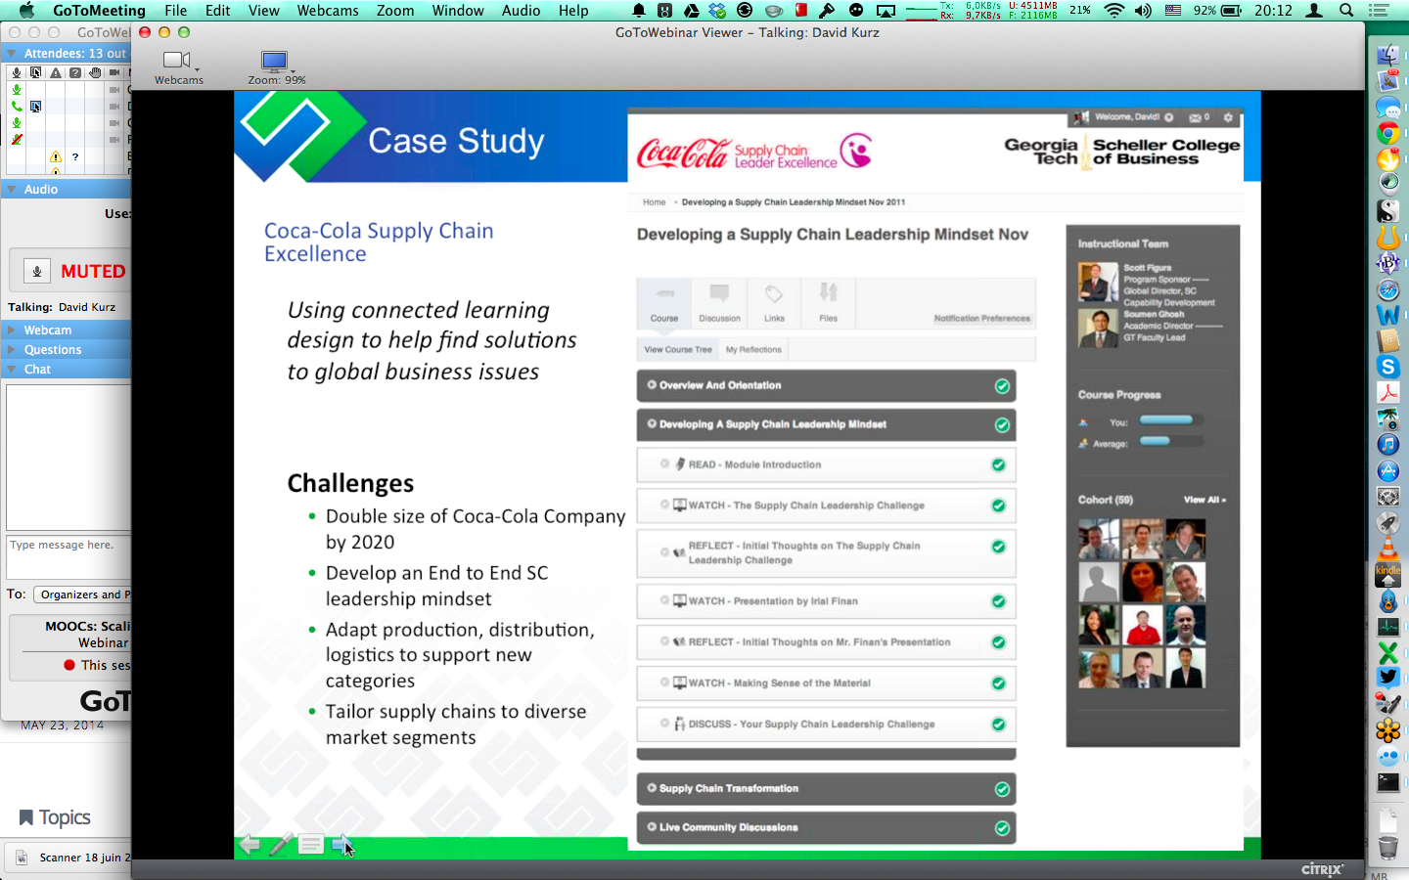Toggle checkmark for Overview And Orientation
Viewport: 1409px width, 880px height.
click(1002, 386)
